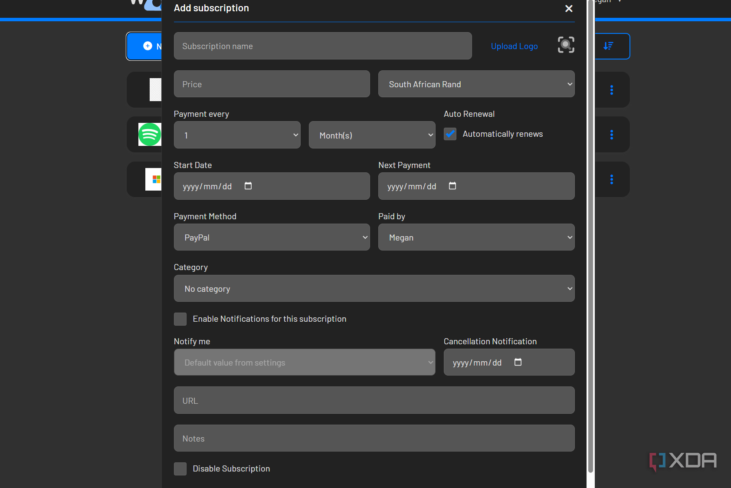The width and height of the screenshot is (731, 488).
Task: Click the Next Payment date field
Action: coord(476,186)
